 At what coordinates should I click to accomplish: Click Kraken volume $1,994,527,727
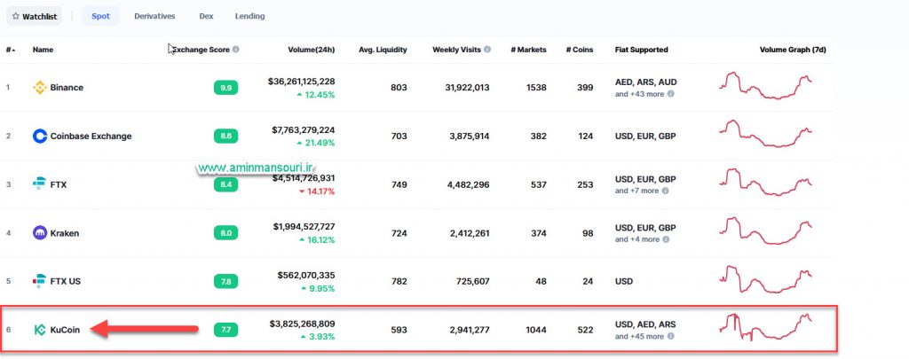coord(304,227)
